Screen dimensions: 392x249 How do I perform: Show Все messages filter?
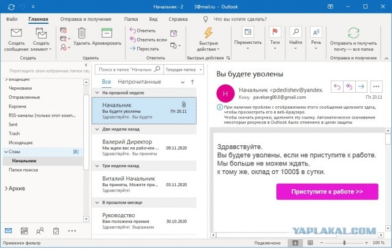[107, 82]
